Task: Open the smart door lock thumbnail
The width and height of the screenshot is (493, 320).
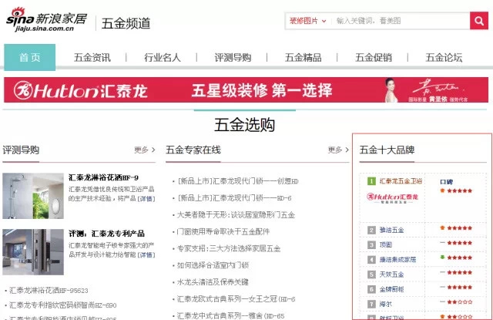Action: tap(33, 249)
